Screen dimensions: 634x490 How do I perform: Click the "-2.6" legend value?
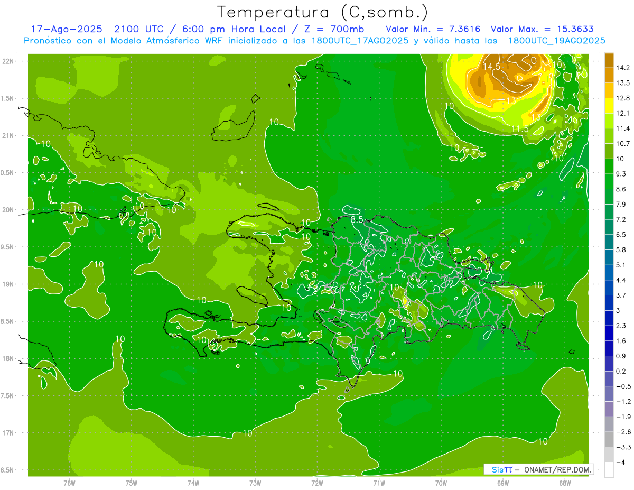click(x=623, y=432)
